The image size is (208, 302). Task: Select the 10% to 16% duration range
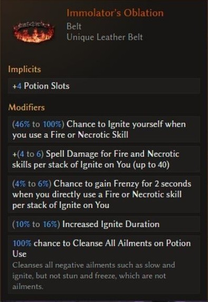point(36,224)
